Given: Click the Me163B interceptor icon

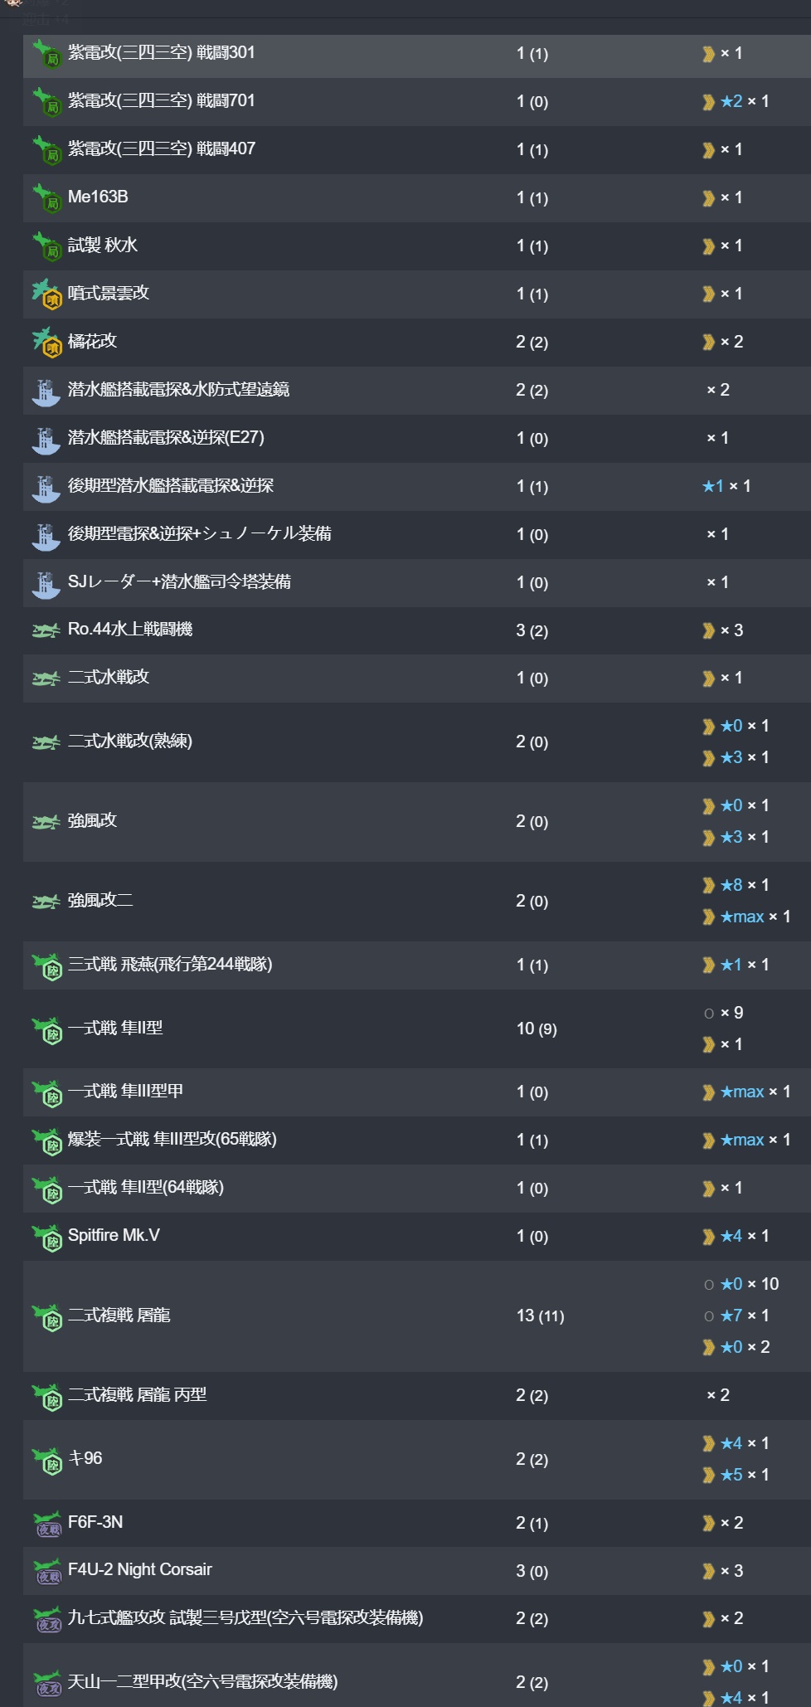Looking at the screenshot, I should point(46,197).
